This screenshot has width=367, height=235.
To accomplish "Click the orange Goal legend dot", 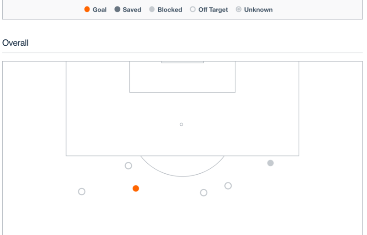I will [87, 9].
